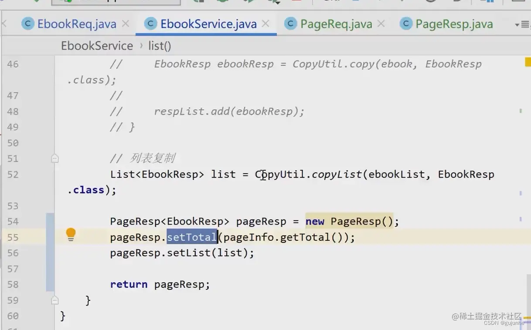Close the EbookReq.java tab
Screen dimensions: 531x330
pyautogui.click(x=126, y=24)
